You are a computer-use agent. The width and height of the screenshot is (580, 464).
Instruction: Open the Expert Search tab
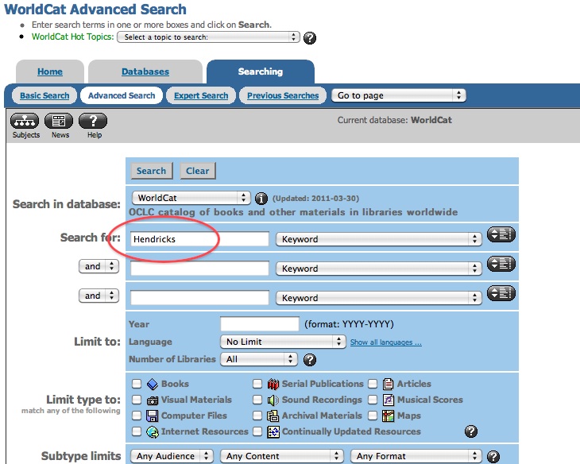(x=201, y=95)
